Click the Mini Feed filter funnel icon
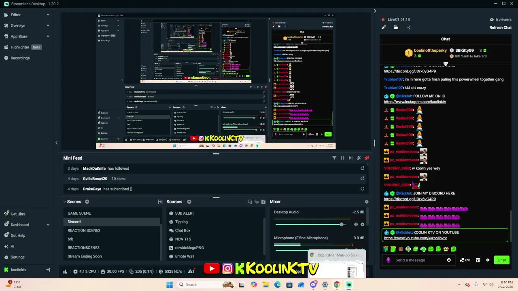Viewport: 518px width, 291px height. [x=334, y=158]
